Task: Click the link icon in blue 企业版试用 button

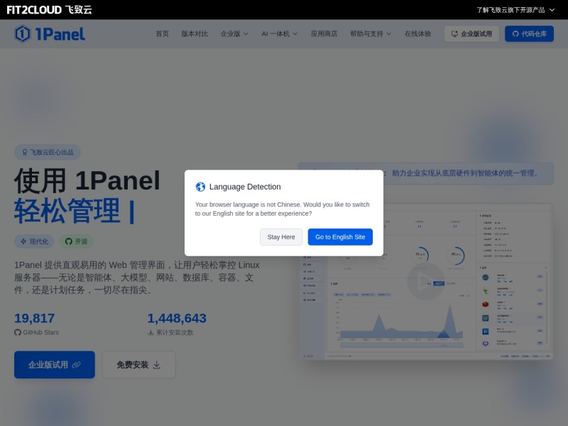Action: 77,365
